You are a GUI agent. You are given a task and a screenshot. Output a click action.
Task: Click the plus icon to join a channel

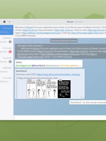click(9, 22)
